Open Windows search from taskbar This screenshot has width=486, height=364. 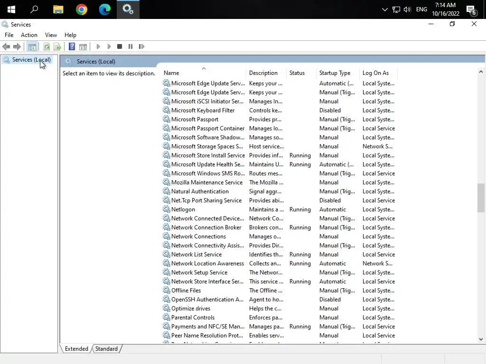[x=34, y=9]
